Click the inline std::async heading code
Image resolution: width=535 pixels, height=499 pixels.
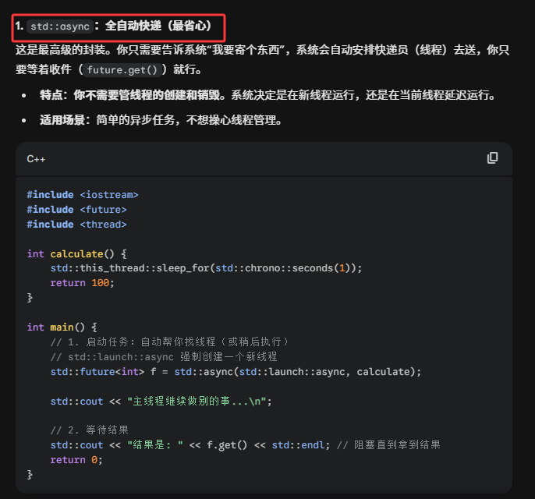pos(60,27)
